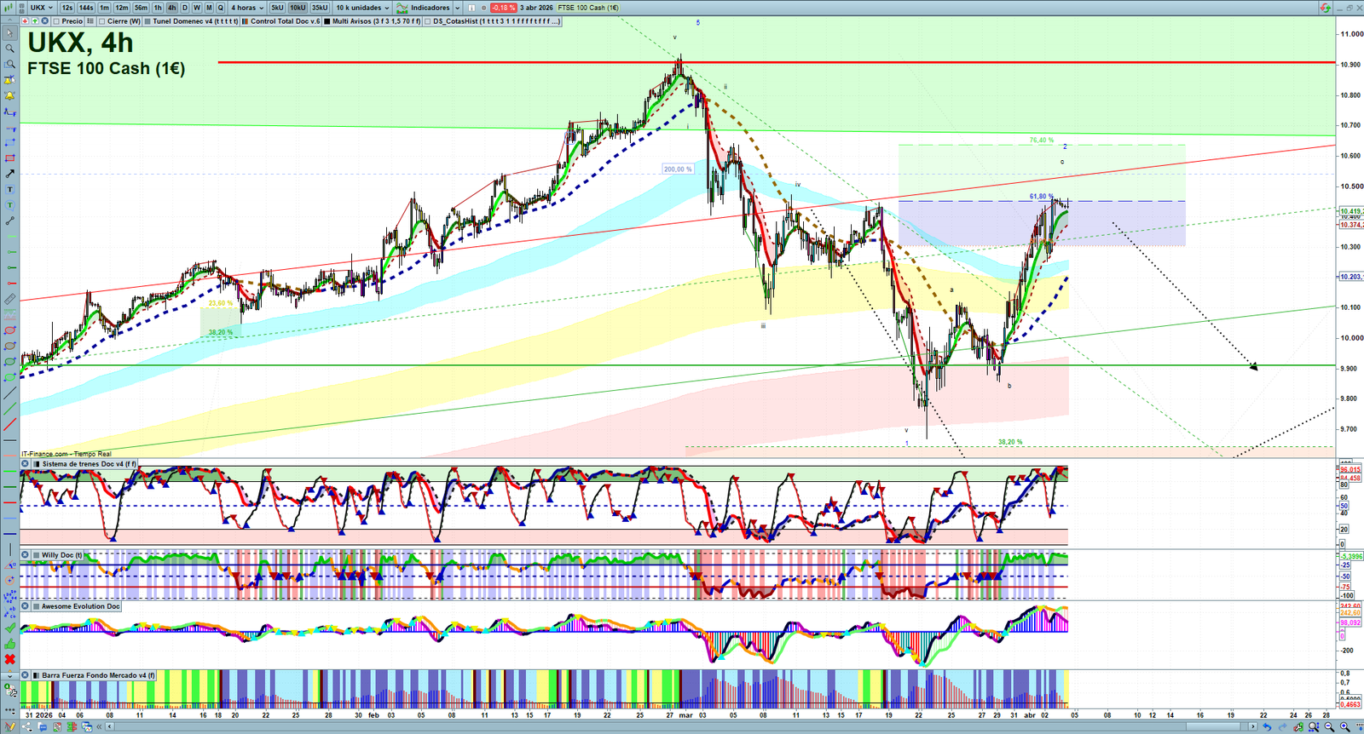Open the UKX symbol dropdown
This screenshot has width=1364, height=734.
point(41,8)
